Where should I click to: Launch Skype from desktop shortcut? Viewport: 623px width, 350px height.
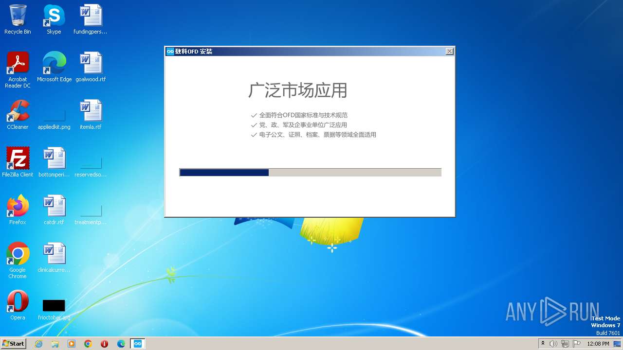tap(54, 19)
